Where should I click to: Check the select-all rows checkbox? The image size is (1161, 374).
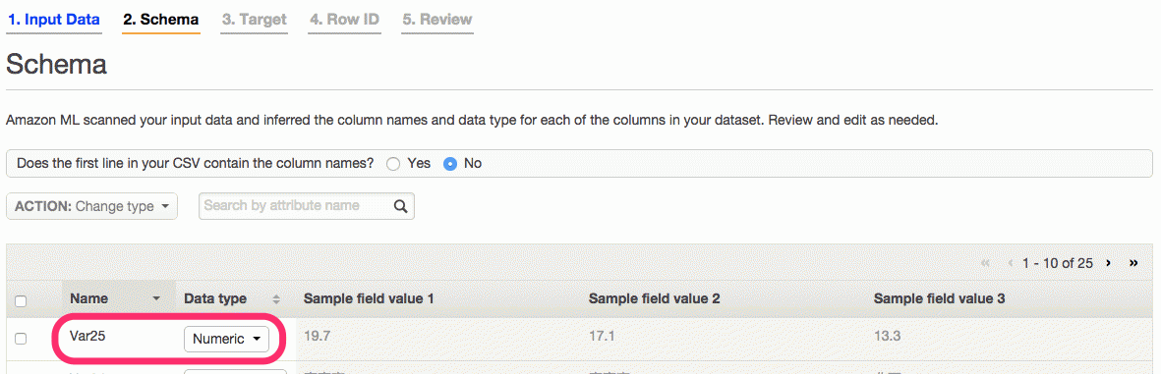tap(21, 300)
